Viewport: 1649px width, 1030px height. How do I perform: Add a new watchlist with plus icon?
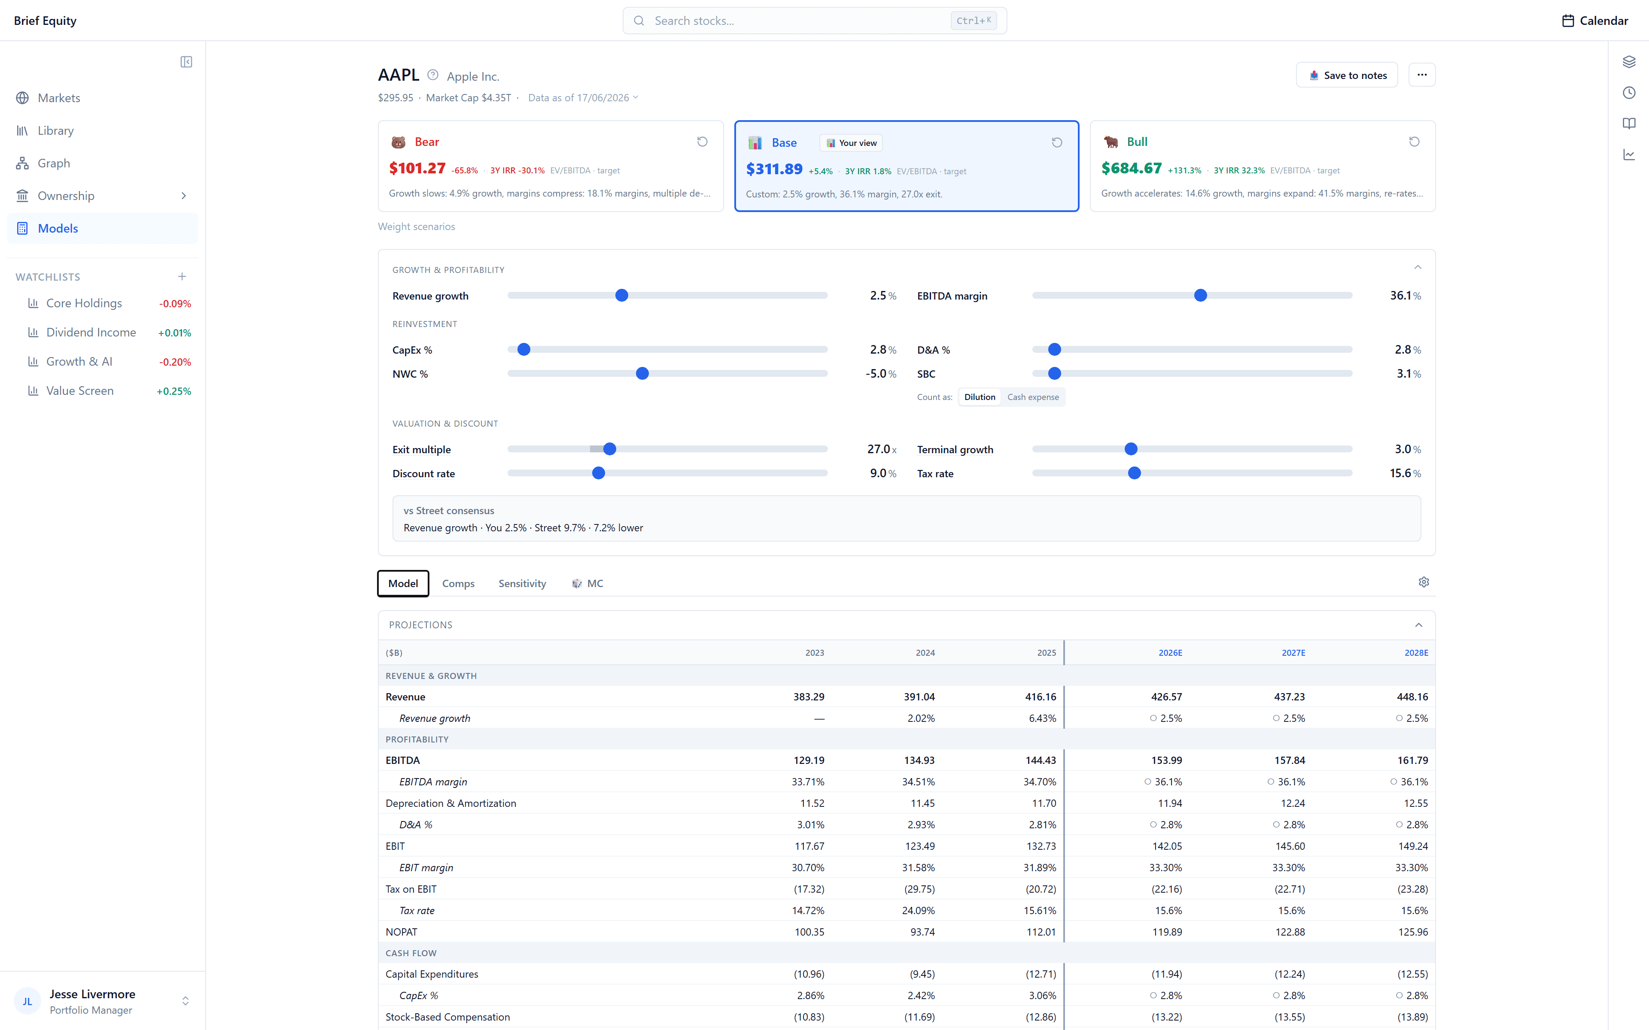pyautogui.click(x=182, y=276)
